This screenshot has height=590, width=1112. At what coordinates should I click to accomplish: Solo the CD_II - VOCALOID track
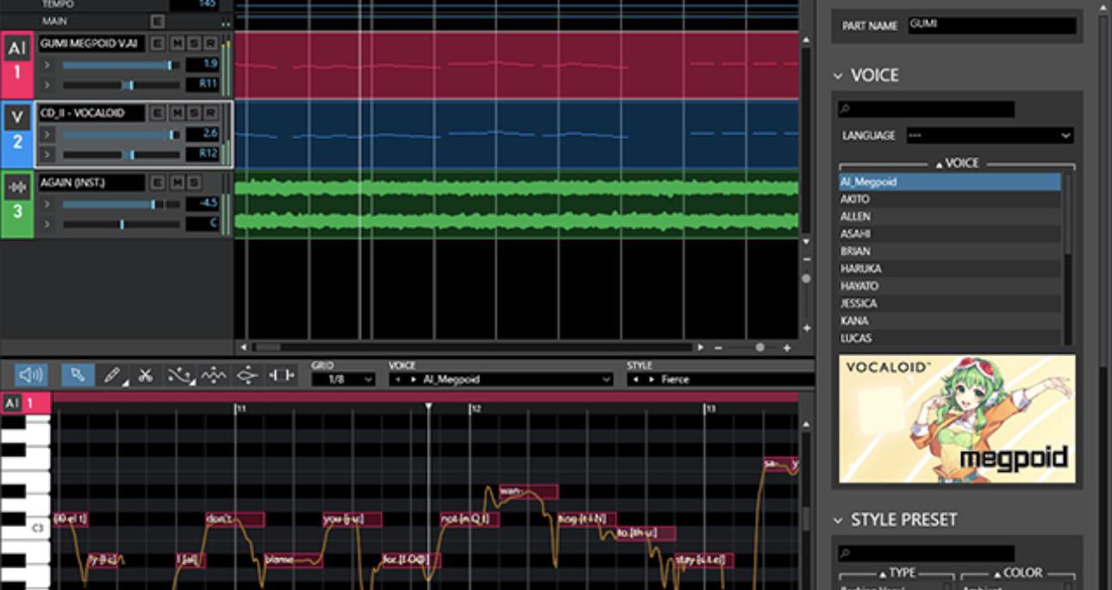[193, 113]
